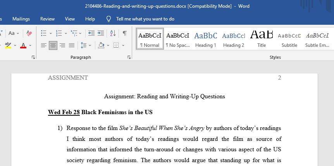Image resolution: width=334 pixels, height=166 pixels.
Task: Click the Tell me what you want to do box
Action: click(x=145, y=19)
